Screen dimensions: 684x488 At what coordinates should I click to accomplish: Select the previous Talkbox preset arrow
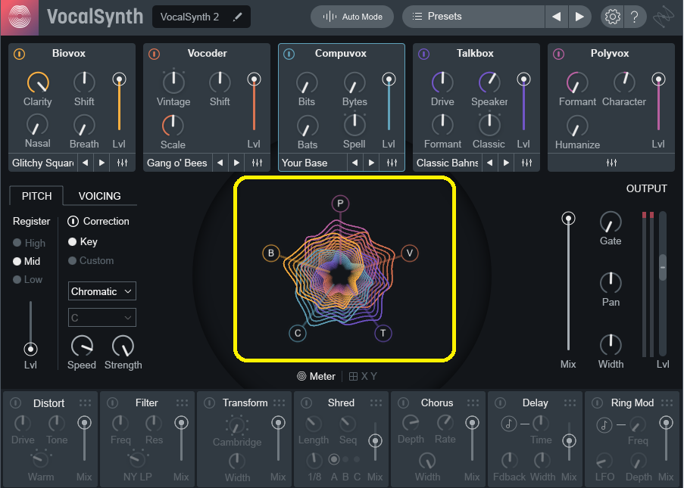pyautogui.click(x=490, y=163)
